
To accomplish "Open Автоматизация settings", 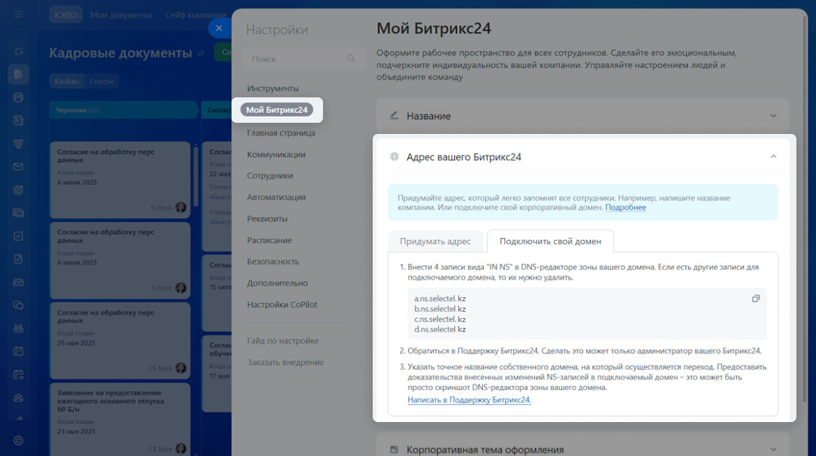I will pos(276,197).
